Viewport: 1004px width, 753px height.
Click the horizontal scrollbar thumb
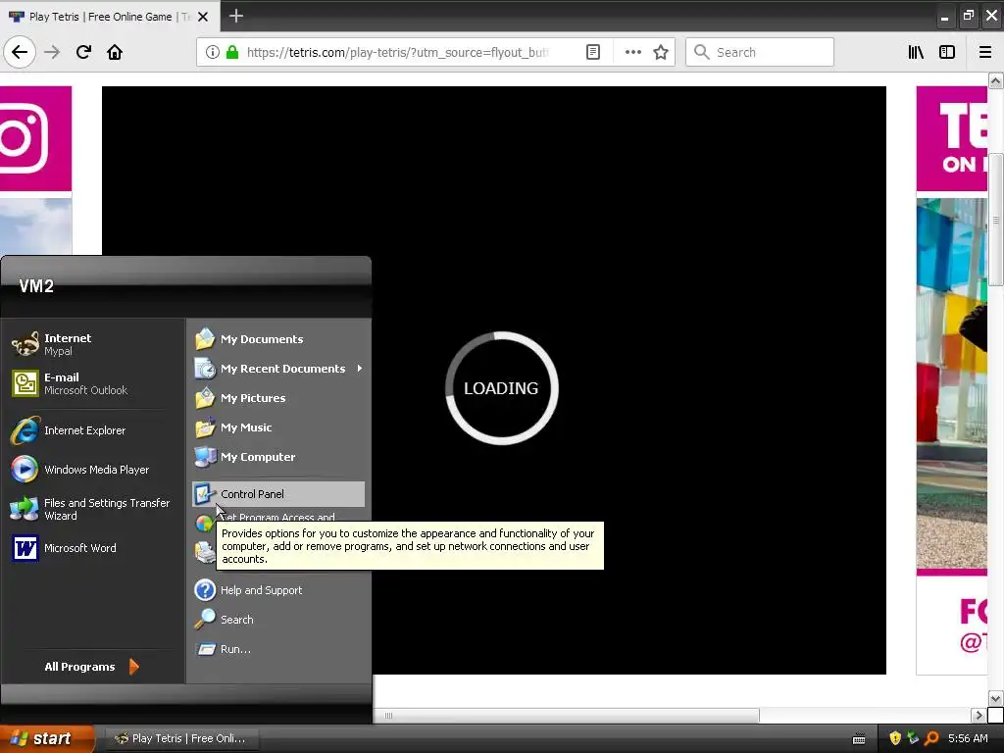pos(566,715)
